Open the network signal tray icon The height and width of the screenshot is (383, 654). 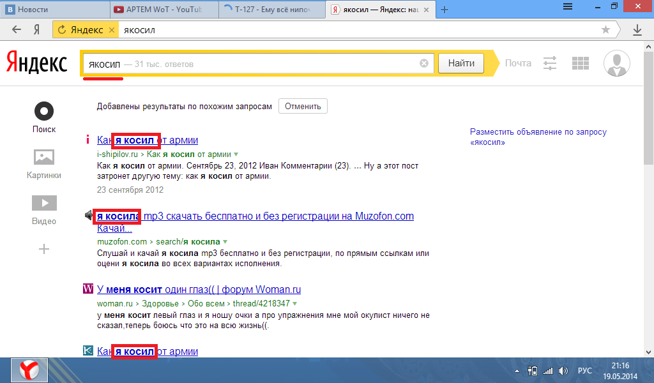coord(547,370)
